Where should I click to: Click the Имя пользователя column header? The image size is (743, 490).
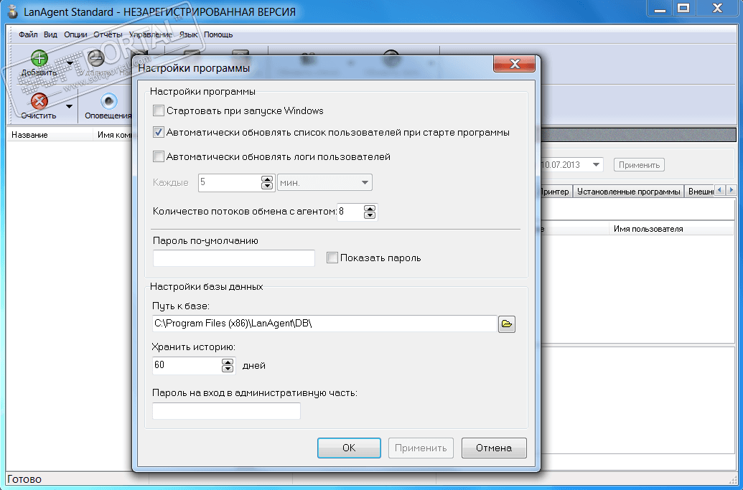click(x=671, y=229)
